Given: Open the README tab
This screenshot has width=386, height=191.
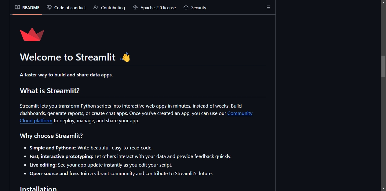Looking at the screenshot, I should click(x=27, y=8).
